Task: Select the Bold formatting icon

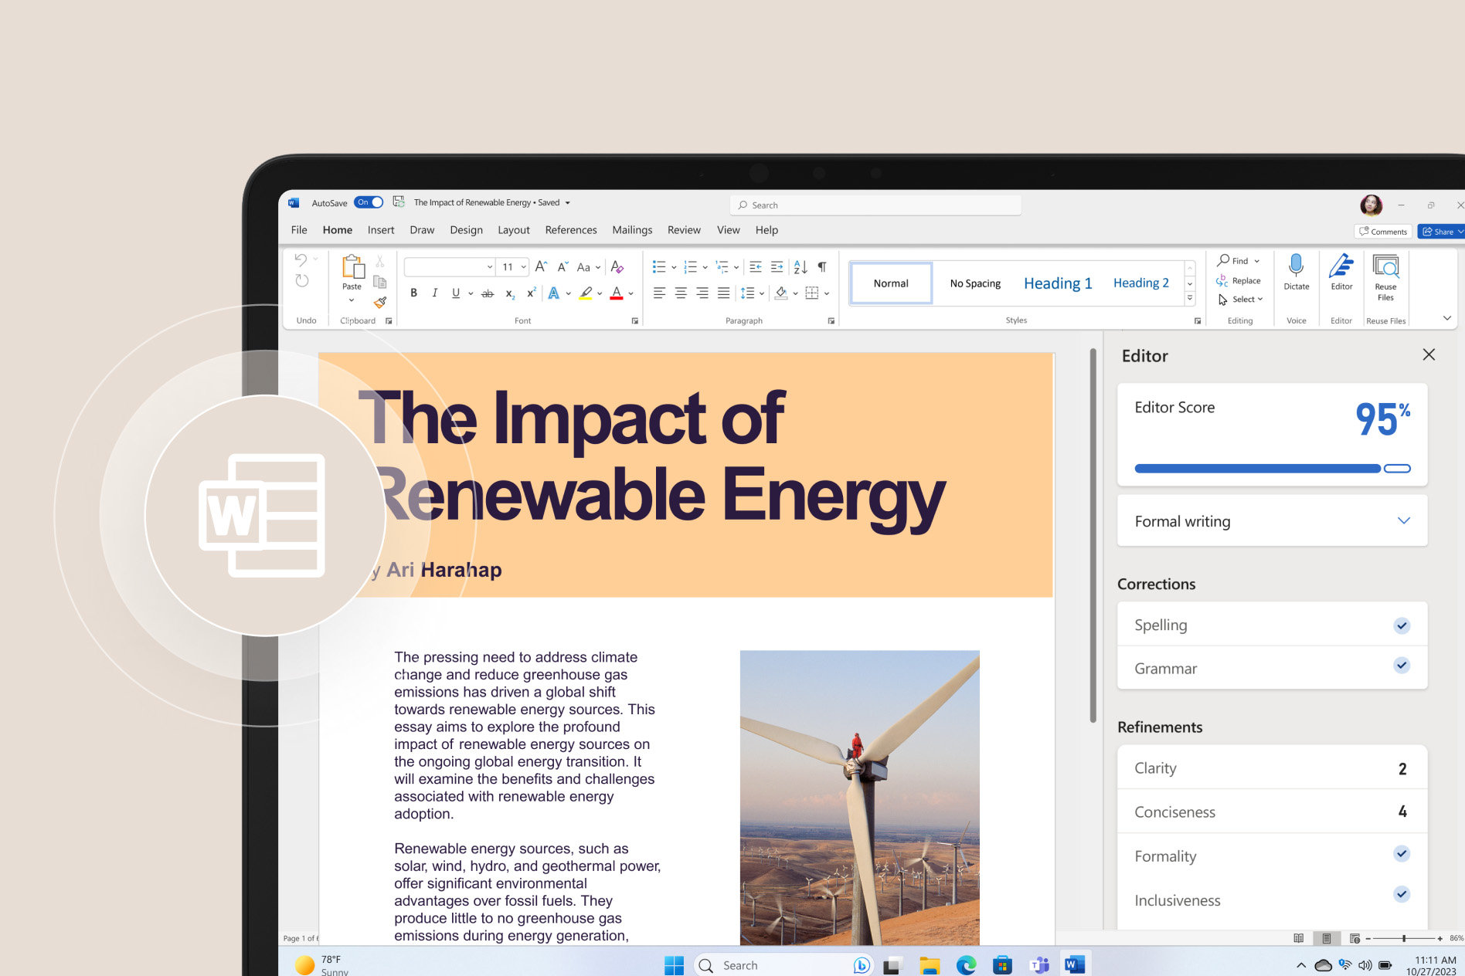Action: coord(414,293)
